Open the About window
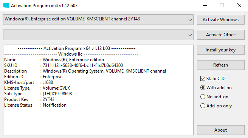The width and height of the screenshot is (248, 138). (x=221, y=130)
